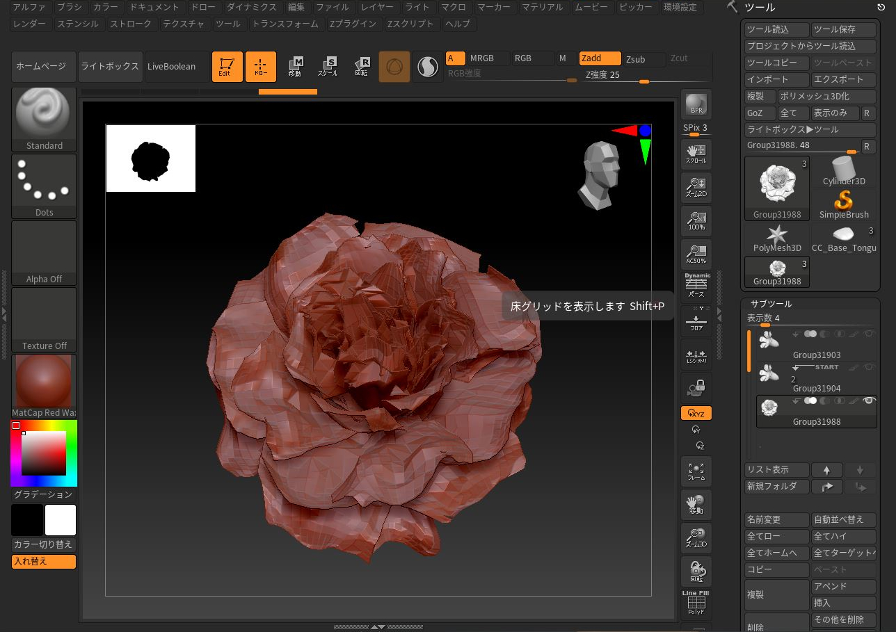Image resolution: width=896 pixels, height=632 pixels.
Task: Move subtool up with up-arrow button
Action: pyautogui.click(x=827, y=470)
